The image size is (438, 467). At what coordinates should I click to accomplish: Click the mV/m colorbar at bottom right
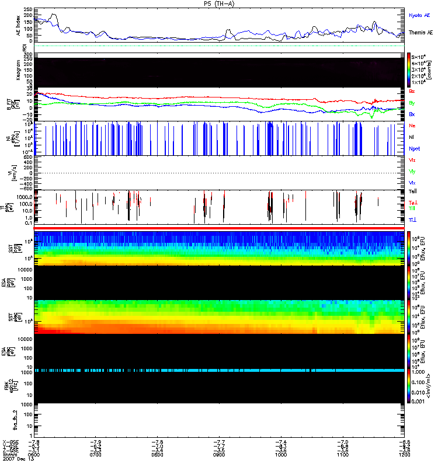410,385
